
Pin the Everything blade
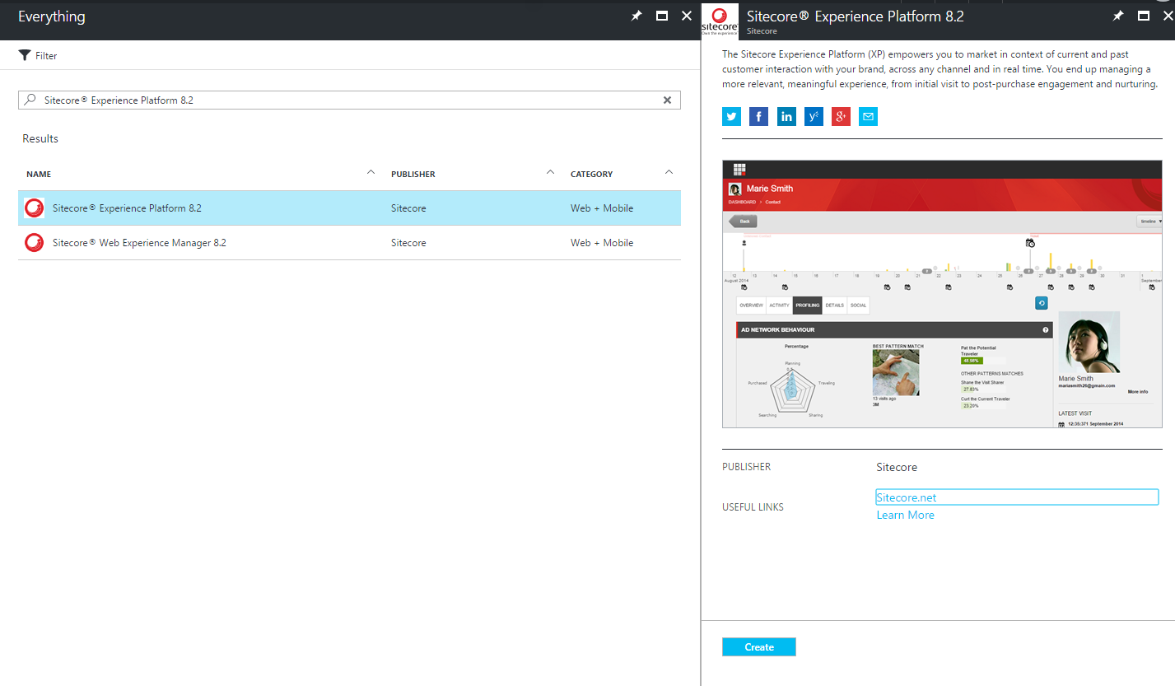(x=636, y=16)
